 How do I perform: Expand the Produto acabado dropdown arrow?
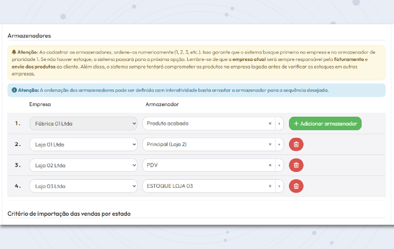pyautogui.click(x=279, y=123)
